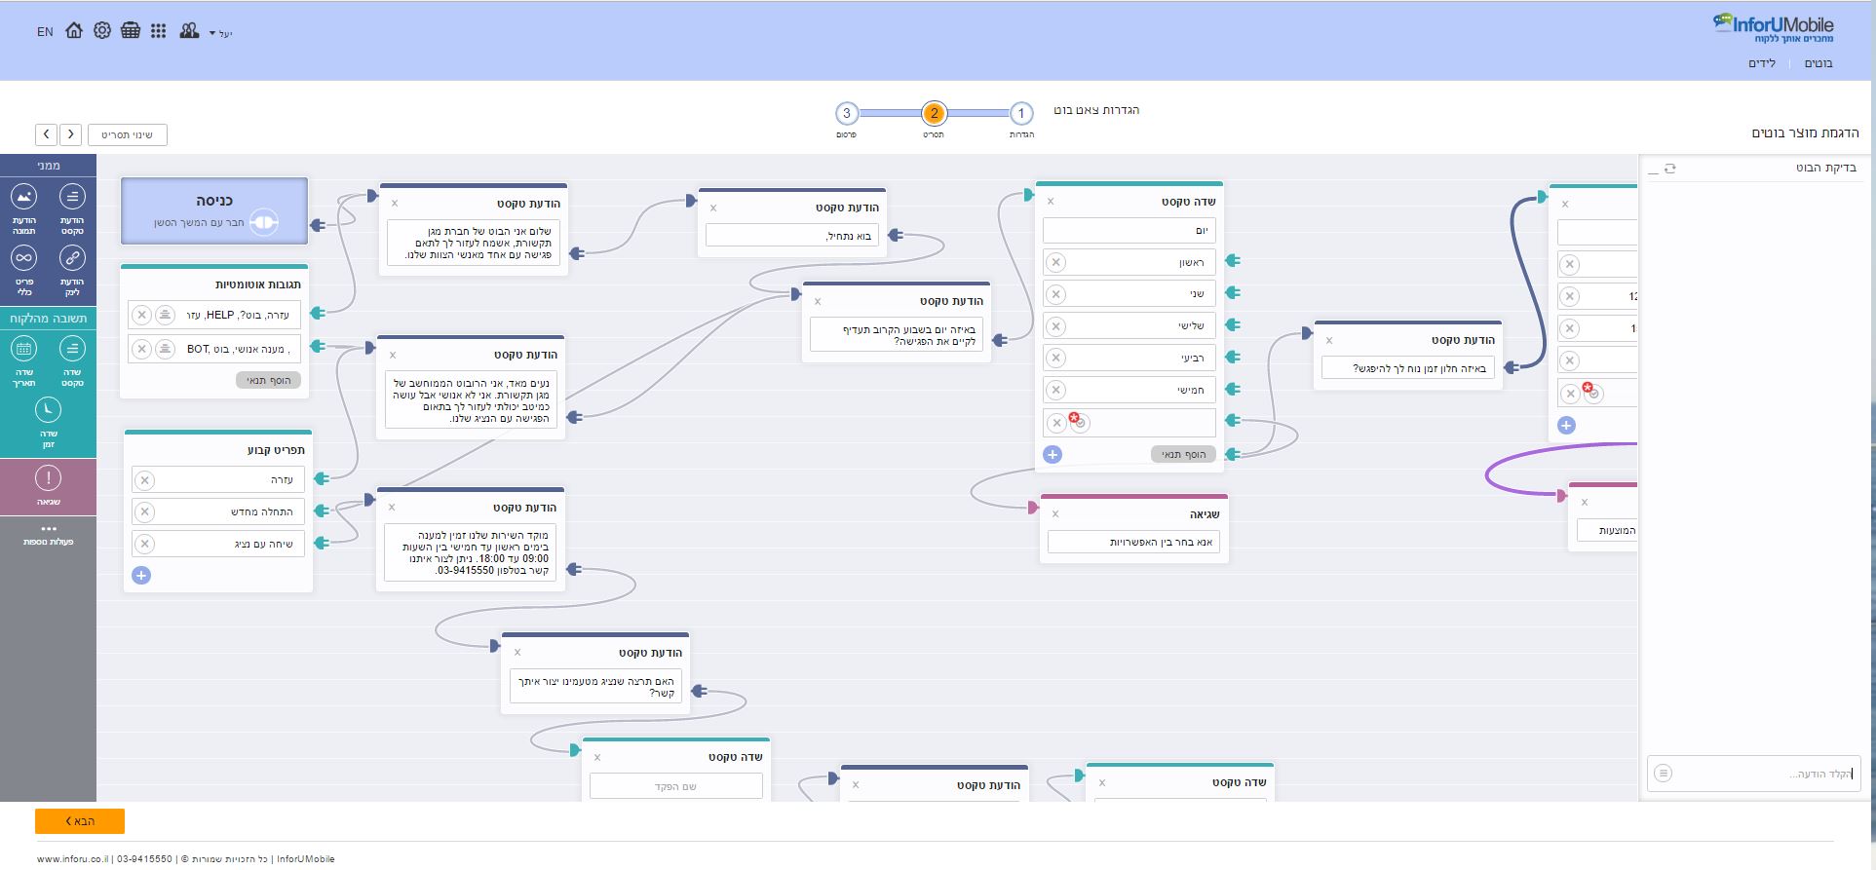Open the לידים menu item

(x=1762, y=63)
